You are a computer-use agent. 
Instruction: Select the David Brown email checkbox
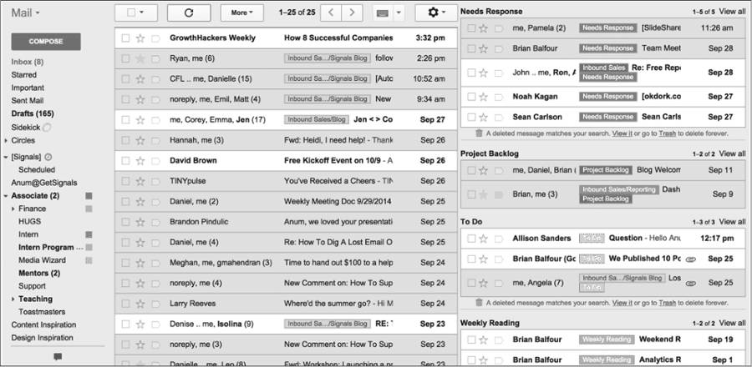[125, 161]
